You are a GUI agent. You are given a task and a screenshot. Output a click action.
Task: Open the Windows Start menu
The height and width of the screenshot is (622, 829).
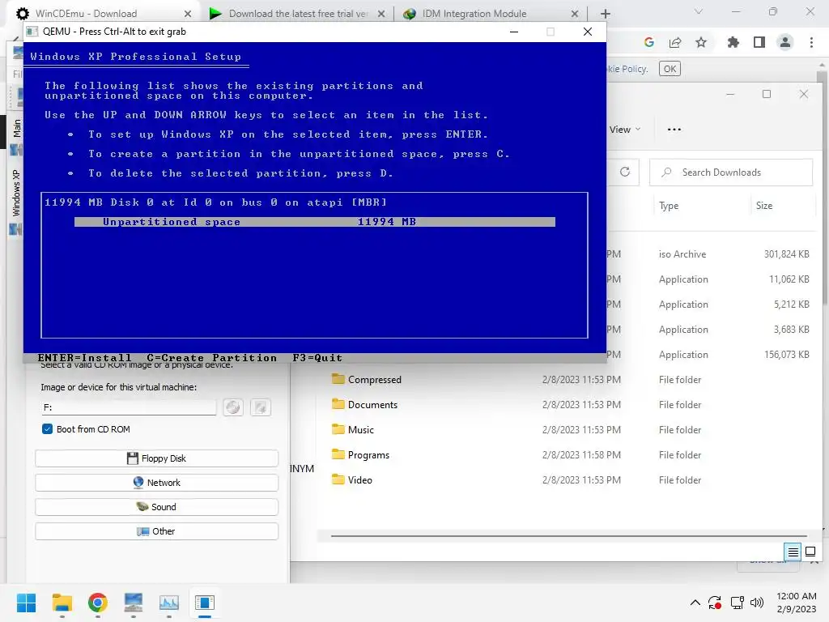point(26,603)
